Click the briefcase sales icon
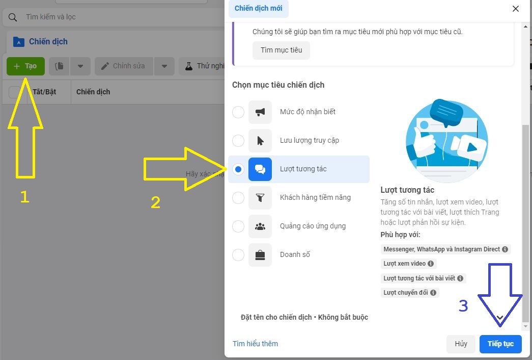The image size is (532, 360). click(260, 255)
